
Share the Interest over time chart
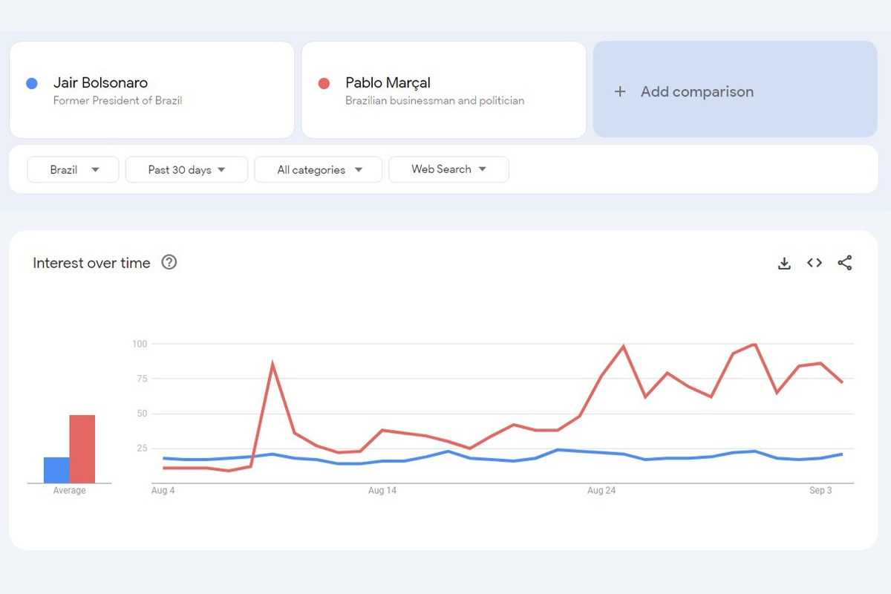pyautogui.click(x=845, y=263)
